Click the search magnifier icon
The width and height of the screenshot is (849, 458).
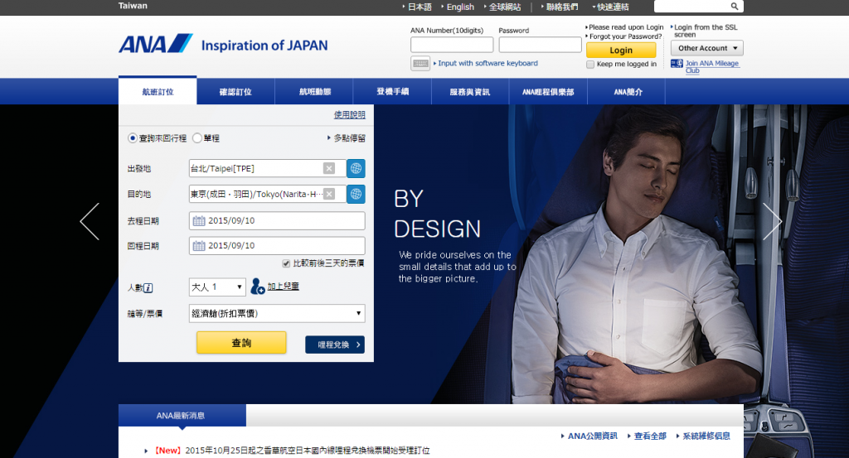[x=735, y=7]
